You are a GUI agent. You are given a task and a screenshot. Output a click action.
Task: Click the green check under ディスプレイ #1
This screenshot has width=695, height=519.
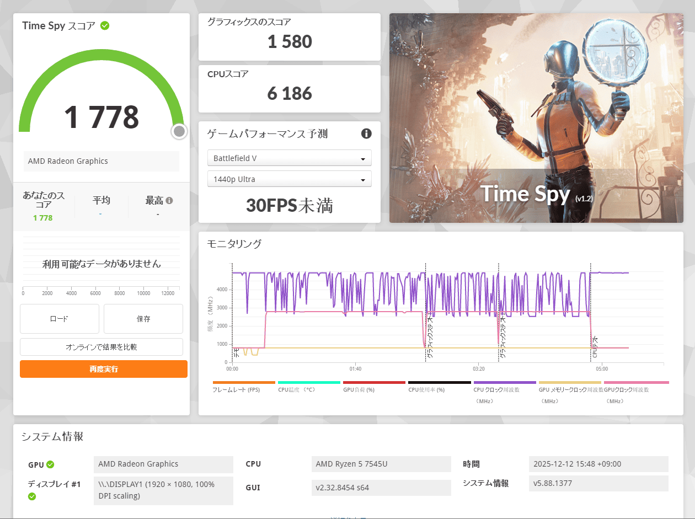(32, 496)
